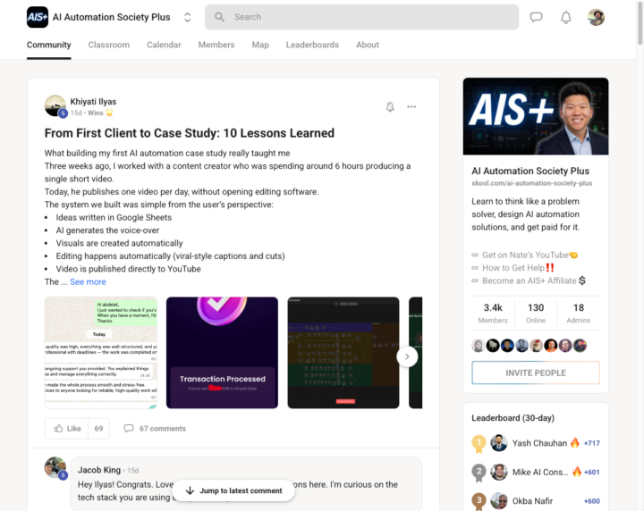Screen dimensions: 644x511
Task: View the 18 Admins stat
Action: click(x=579, y=313)
